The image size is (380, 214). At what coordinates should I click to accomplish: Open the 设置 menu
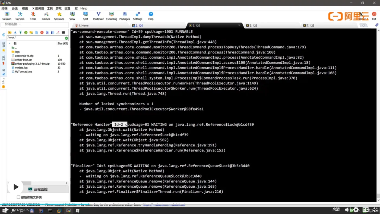coord(67,8)
